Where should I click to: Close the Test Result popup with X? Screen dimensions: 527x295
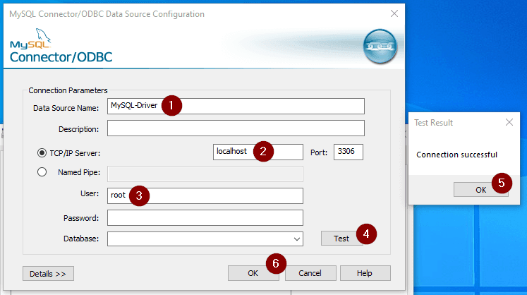coord(509,122)
